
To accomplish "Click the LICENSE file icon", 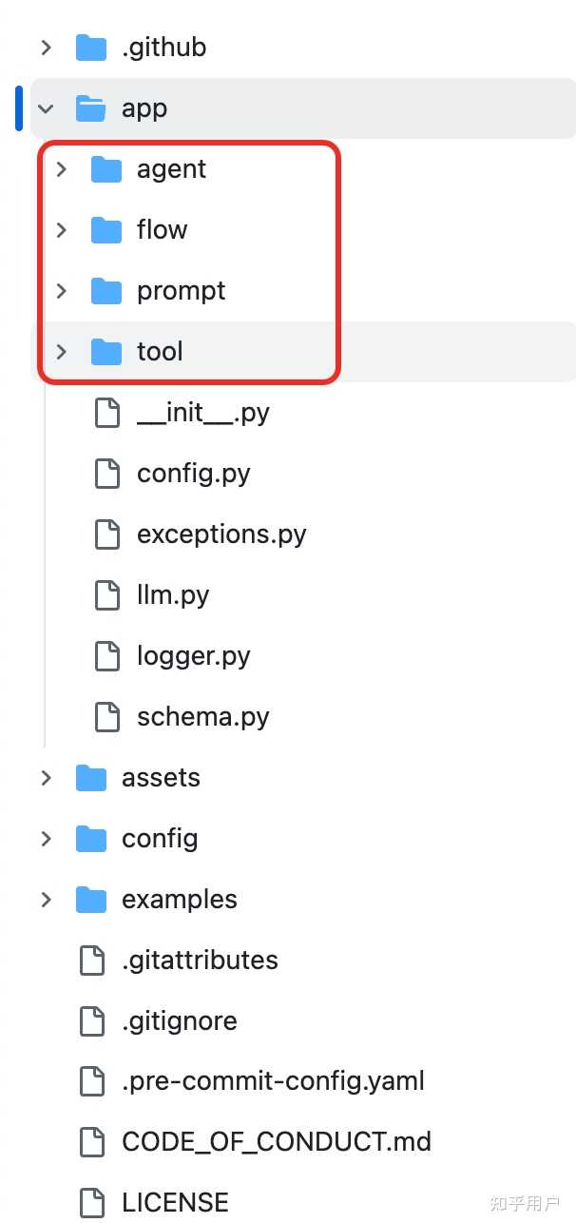I will point(91,1202).
